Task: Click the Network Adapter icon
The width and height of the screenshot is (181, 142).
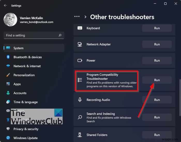Action: tap(80, 44)
